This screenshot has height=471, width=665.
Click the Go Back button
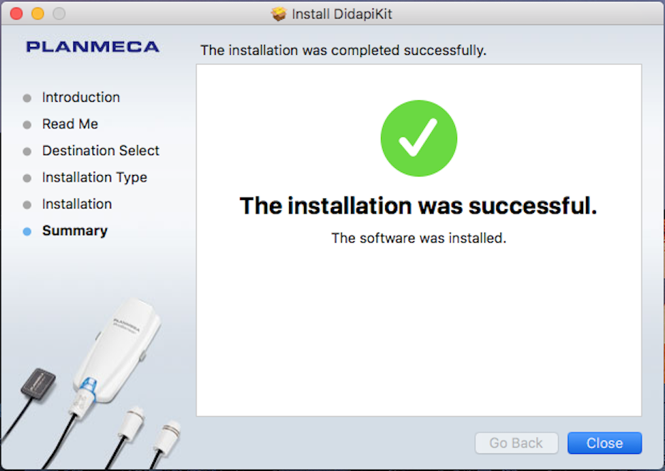coord(516,443)
